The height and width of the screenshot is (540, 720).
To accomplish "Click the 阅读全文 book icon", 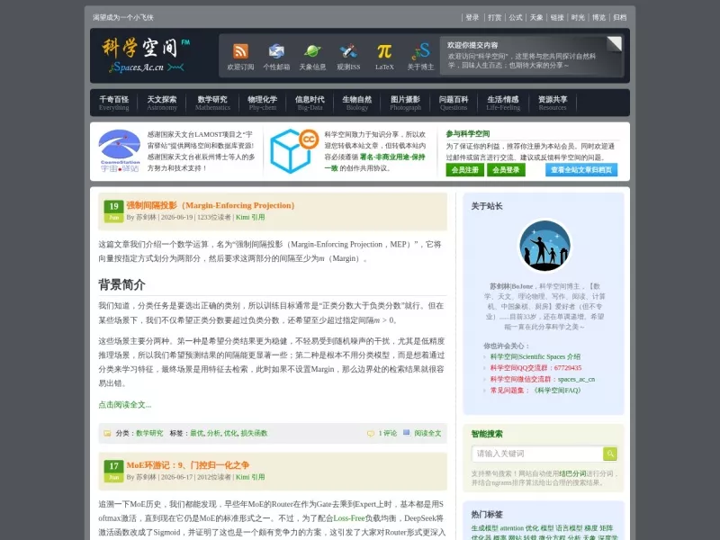I will (407, 433).
